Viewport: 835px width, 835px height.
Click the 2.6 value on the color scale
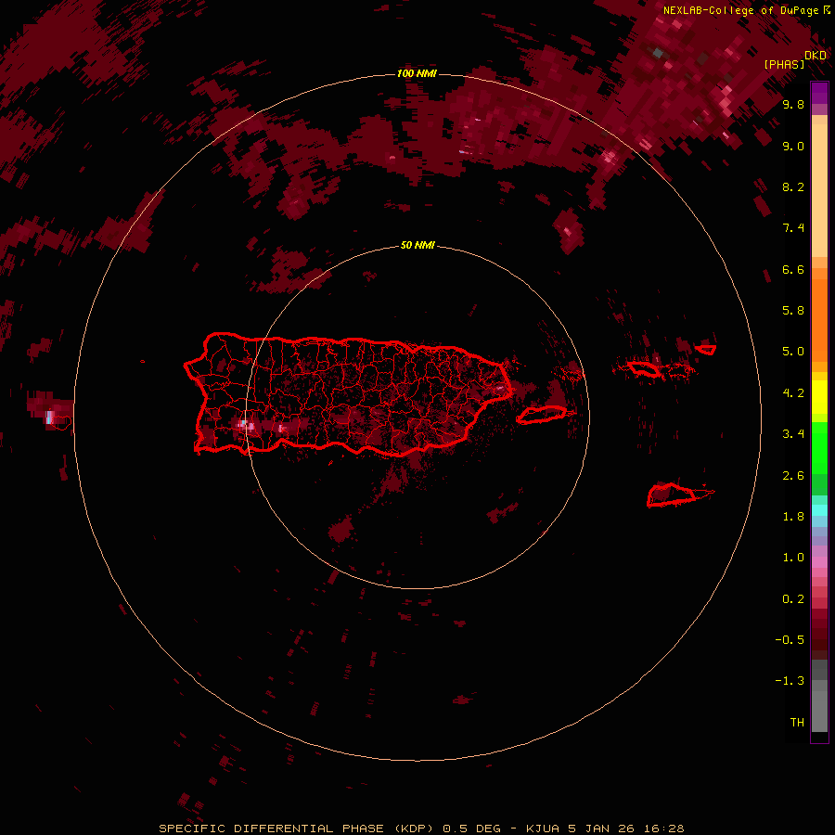click(793, 476)
